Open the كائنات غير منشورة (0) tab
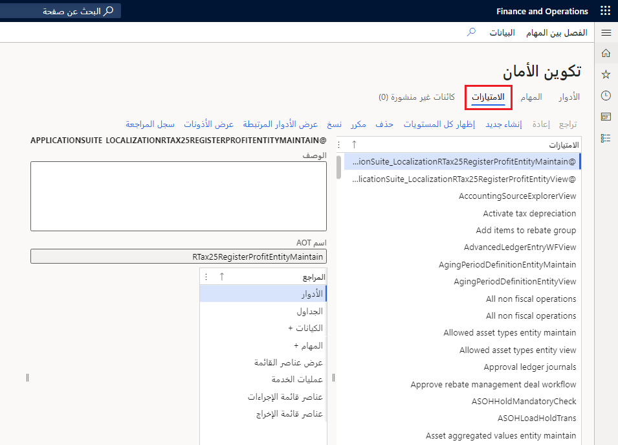The width and height of the screenshot is (618, 445). coord(417,97)
